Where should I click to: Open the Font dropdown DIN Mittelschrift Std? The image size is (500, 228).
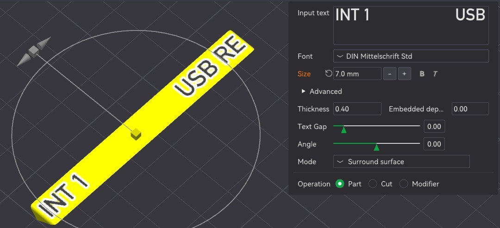pyautogui.click(x=411, y=56)
